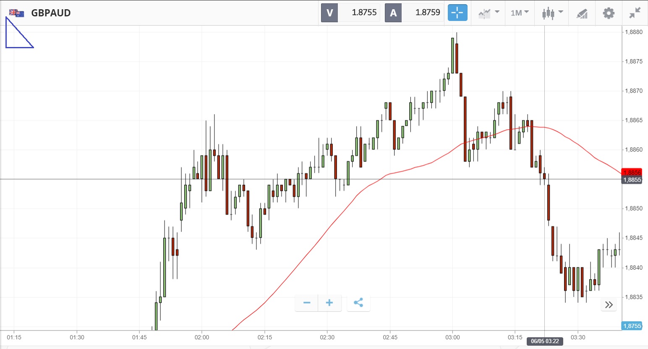Screen dimensions: 648x349
Task: Share the chart via share icon
Action: click(x=358, y=303)
